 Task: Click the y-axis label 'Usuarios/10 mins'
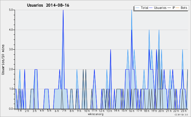click(x=3, y=59)
